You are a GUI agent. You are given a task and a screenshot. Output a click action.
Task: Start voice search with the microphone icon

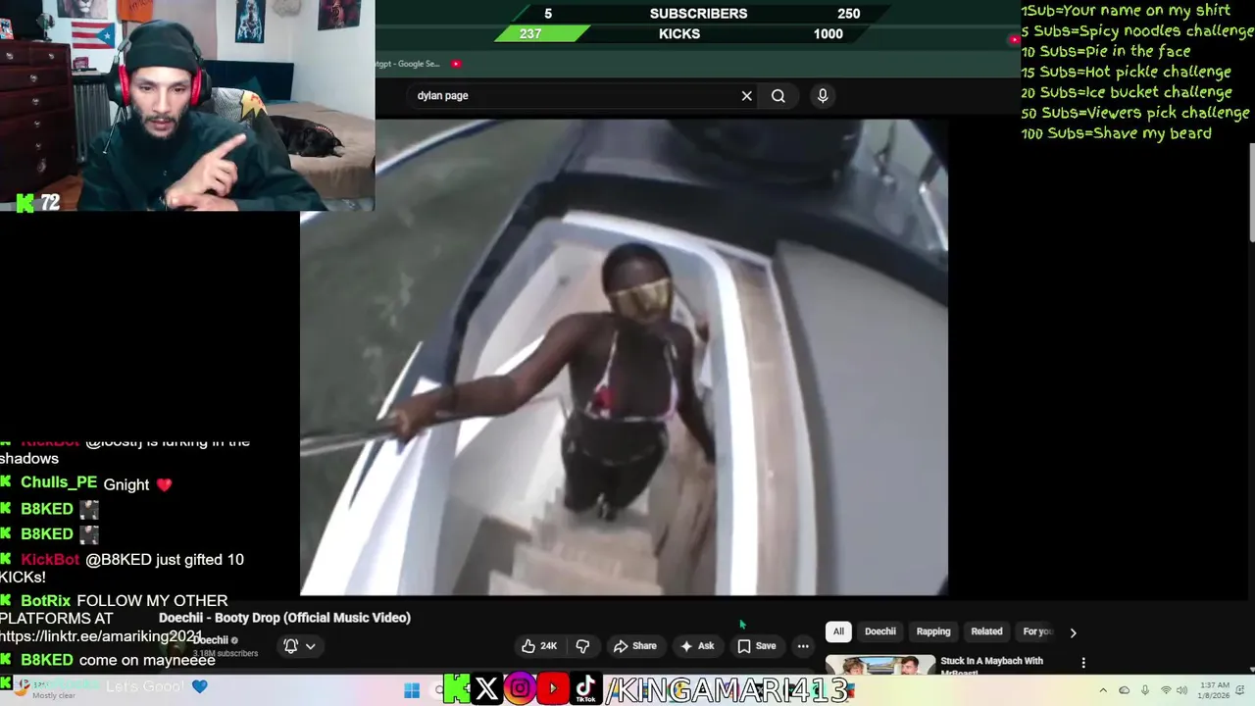pos(823,96)
